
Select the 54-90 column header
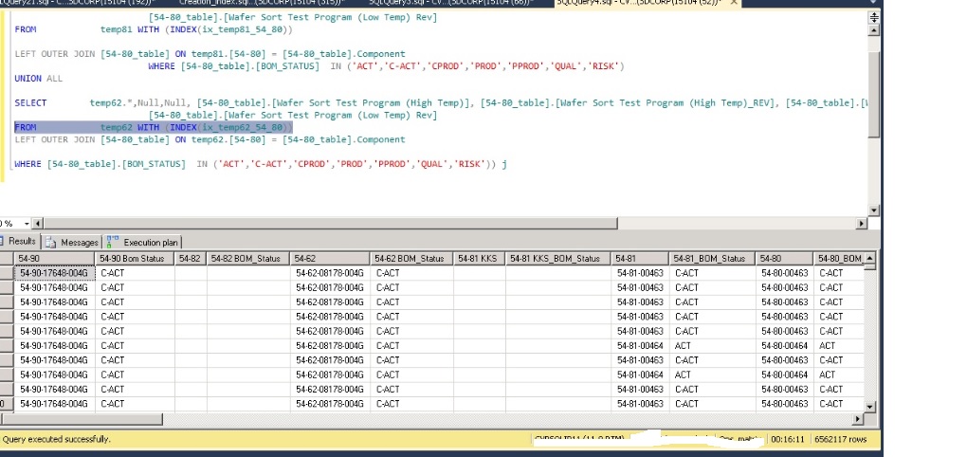point(54,259)
